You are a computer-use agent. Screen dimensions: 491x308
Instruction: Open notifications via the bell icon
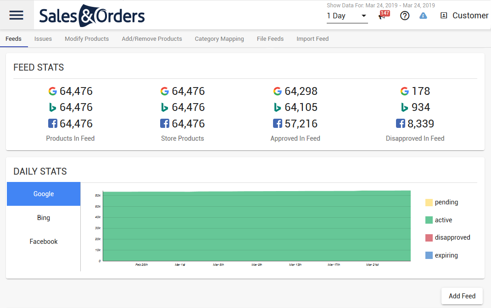tap(384, 16)
